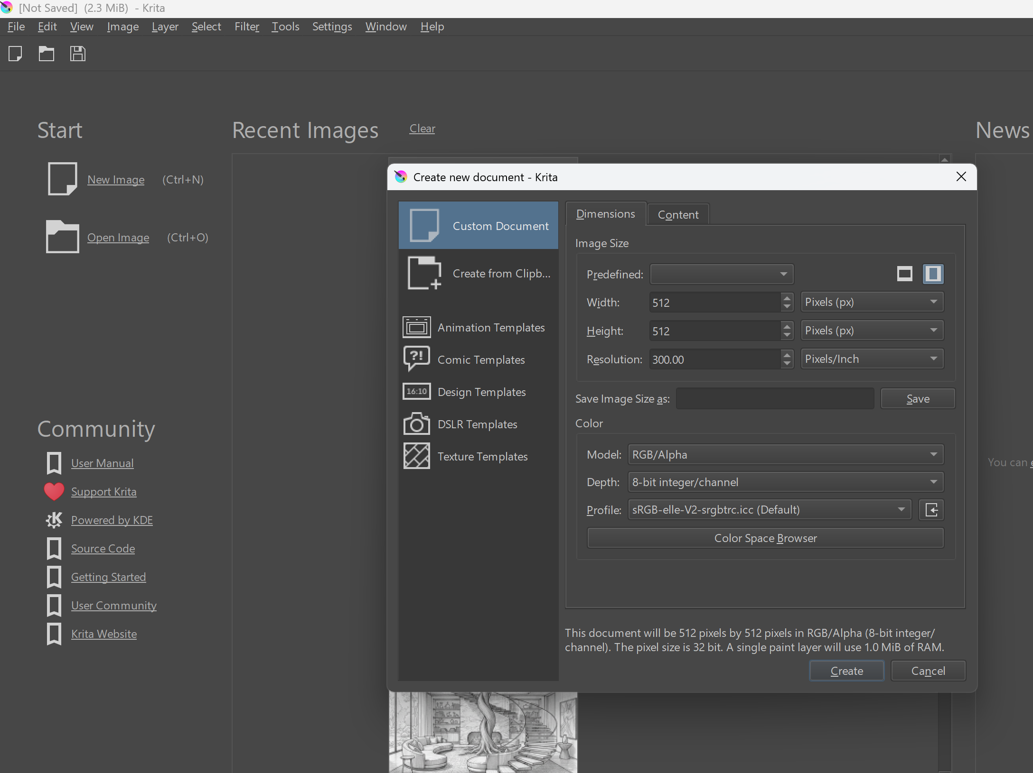The image size is (1033, 773).
Task: Open the Animation Templates section
Action: pos(476,327)
